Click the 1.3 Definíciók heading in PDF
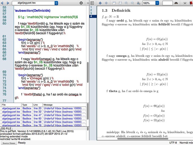Screen dimensions: 193x145 pos(116,11)
